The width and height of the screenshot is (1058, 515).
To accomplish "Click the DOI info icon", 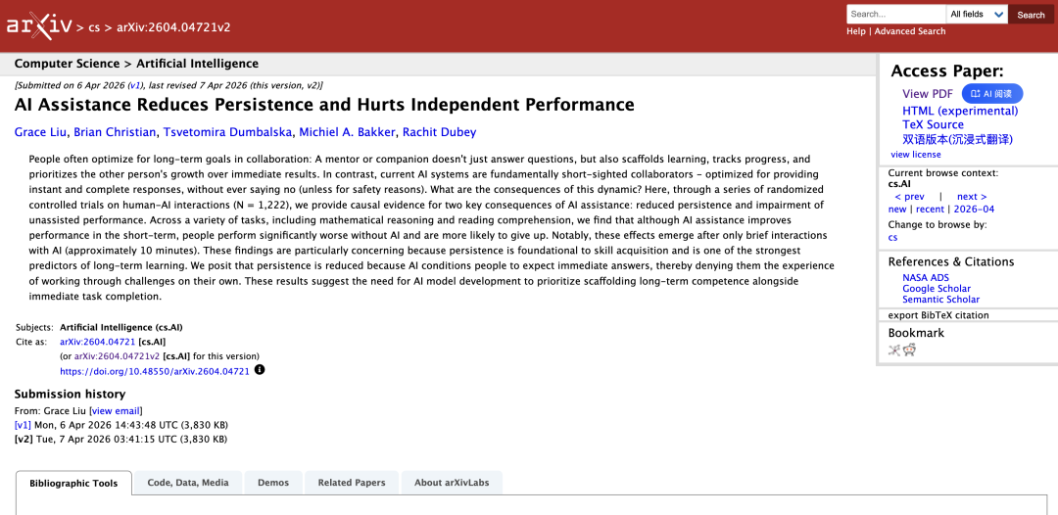I will tap(260, 370).
